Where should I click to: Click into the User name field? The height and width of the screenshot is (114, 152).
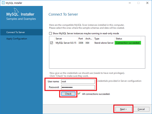[78, 81]
